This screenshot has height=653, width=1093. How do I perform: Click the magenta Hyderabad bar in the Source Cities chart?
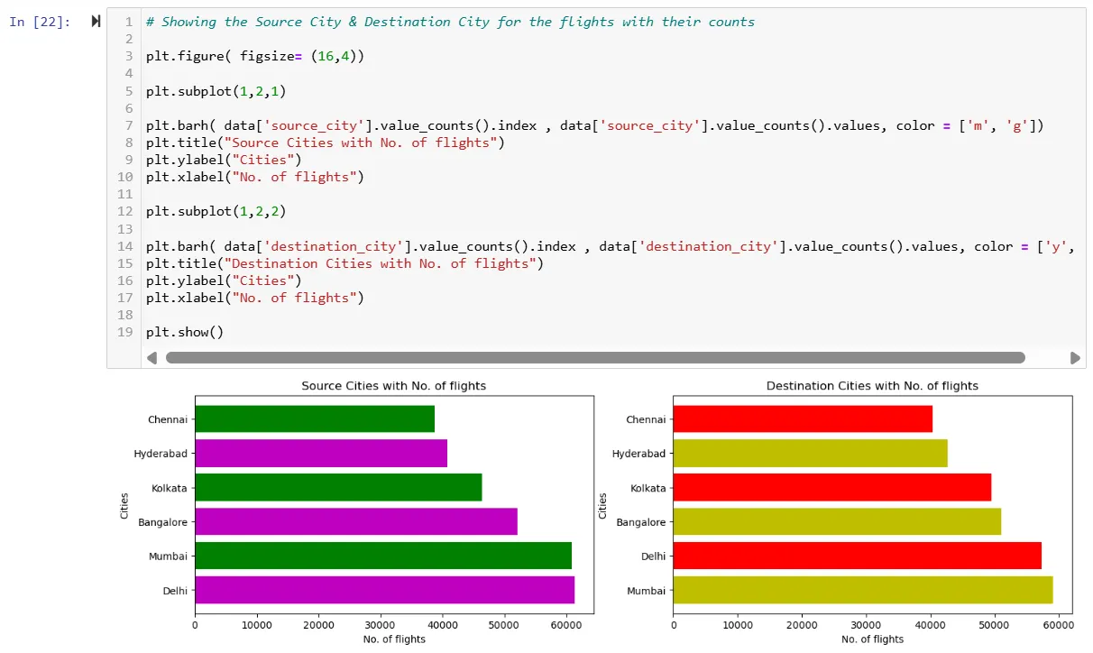pos(321,453)
